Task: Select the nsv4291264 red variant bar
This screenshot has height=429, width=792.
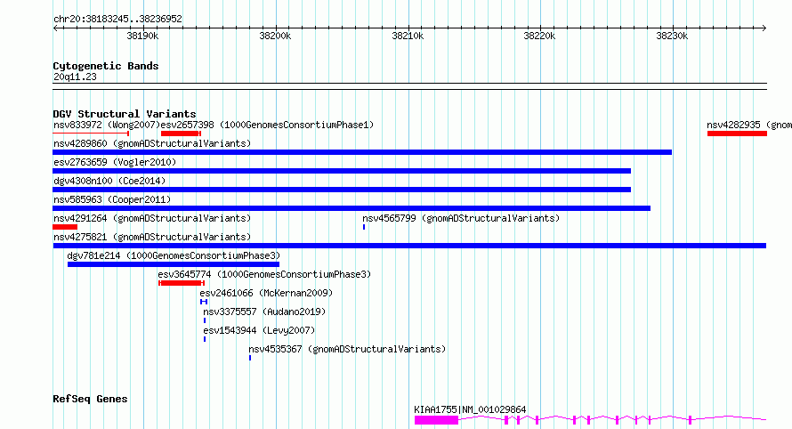Action: (x=65, y=227)
